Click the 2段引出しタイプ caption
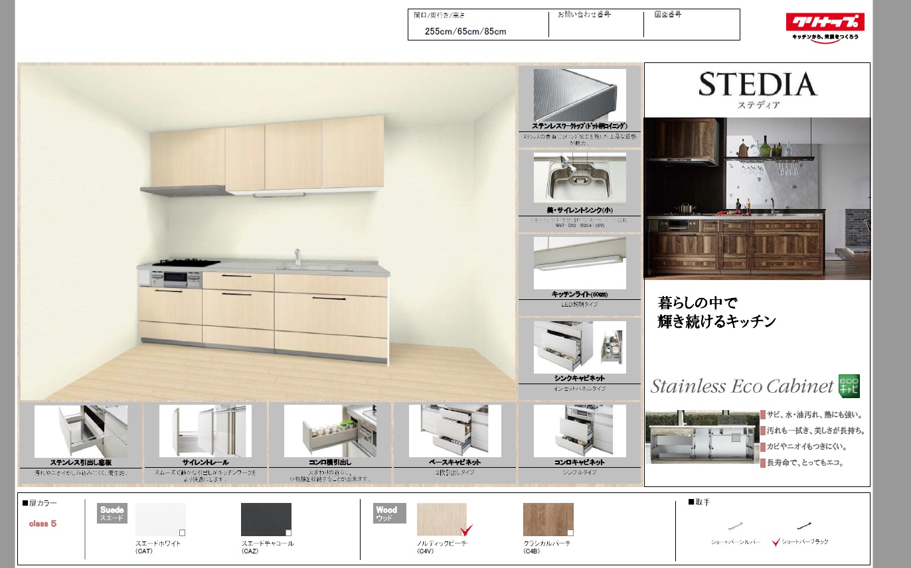911x568 pixels. 455,472
